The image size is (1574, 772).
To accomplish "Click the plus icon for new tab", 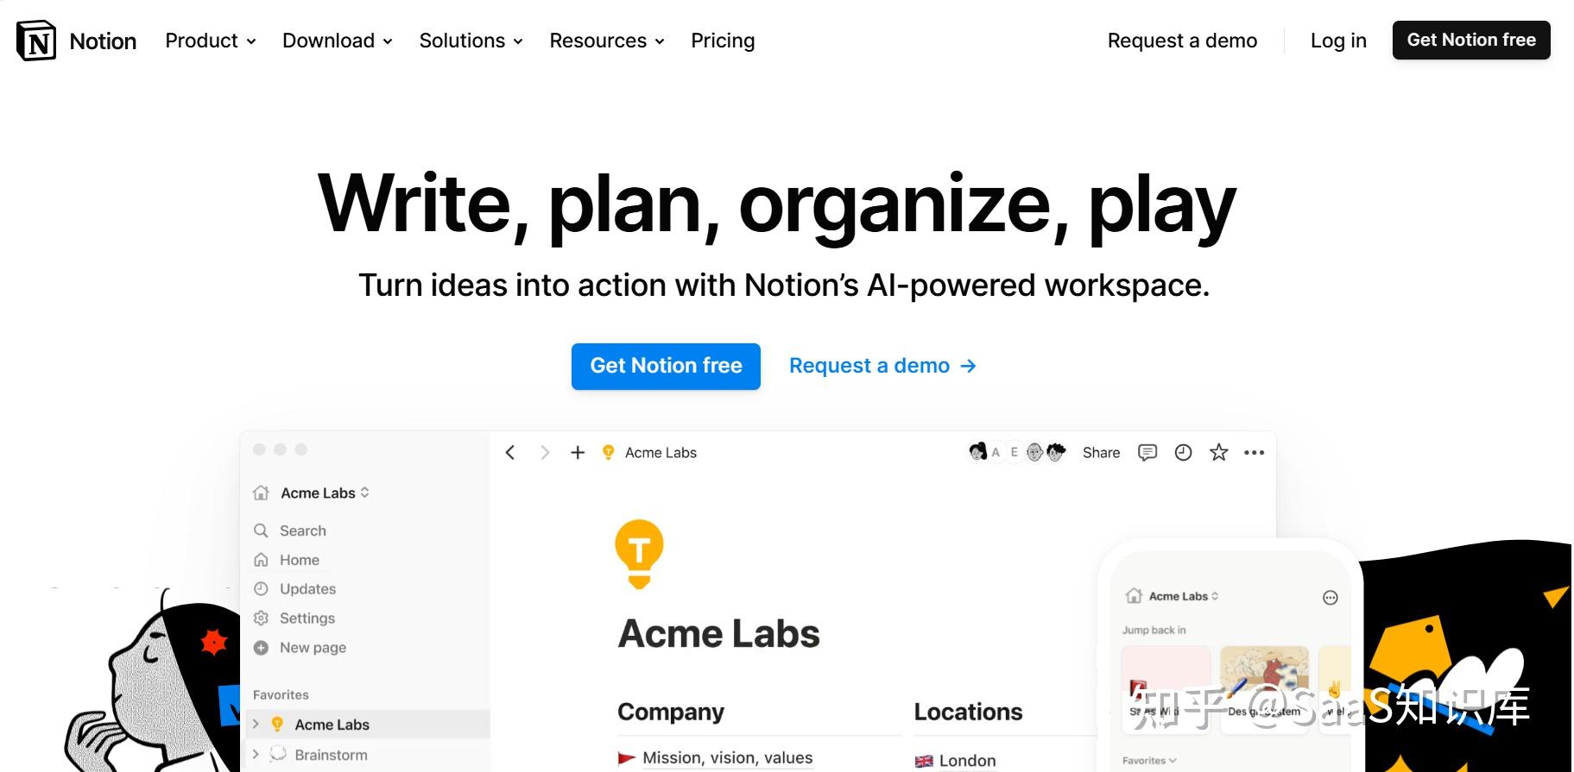I will click(x=578, y=453).
